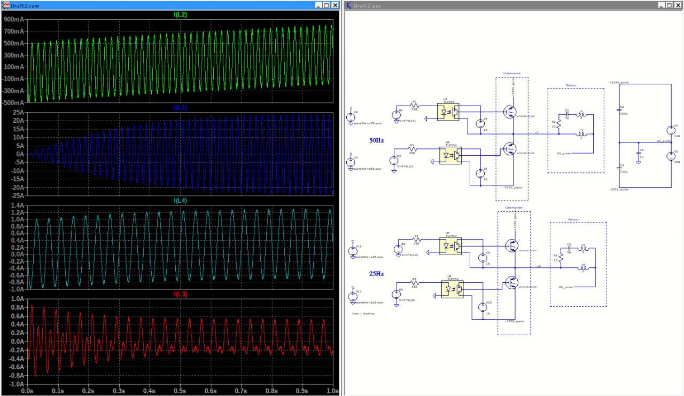684x396 pixels.
Task: Select the 25Hz text label
Action: tap(377, 273)
